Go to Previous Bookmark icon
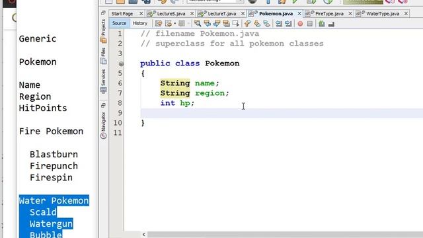This screenshot has width=423, height=238. 247,24
